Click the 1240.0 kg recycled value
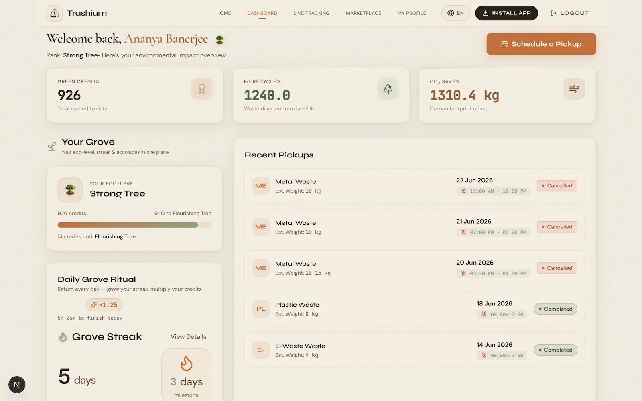 pyautogui.click(x=267, y=95)
